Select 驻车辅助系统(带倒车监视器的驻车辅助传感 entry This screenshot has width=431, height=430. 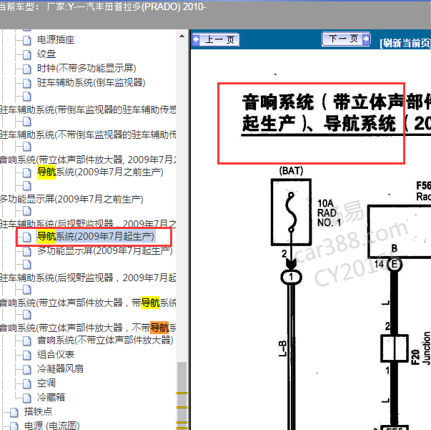point(88,109)
